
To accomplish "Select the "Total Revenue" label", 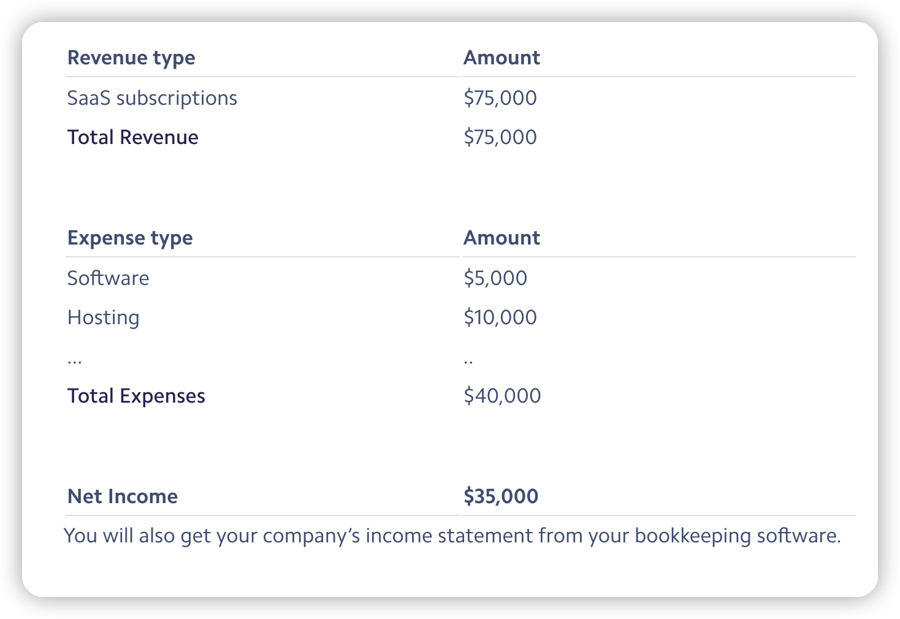I will (x=132, y=138).
